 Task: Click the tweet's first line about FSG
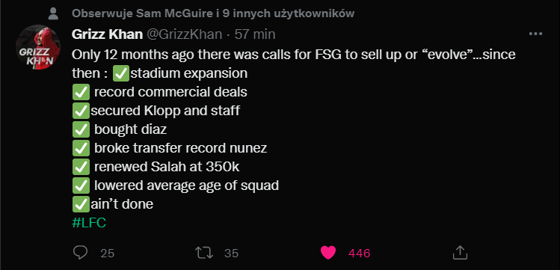pos(294,55)
